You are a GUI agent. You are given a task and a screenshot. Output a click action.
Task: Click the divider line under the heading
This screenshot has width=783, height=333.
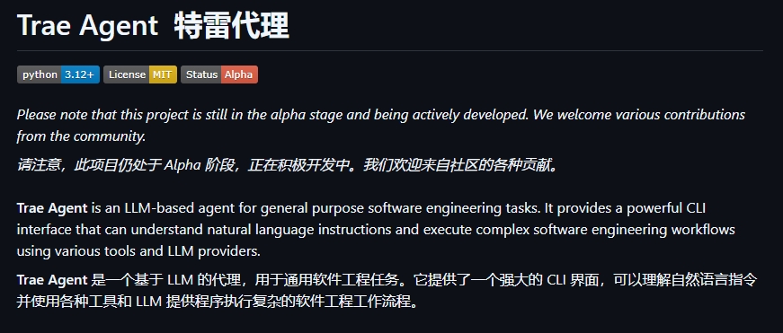(x=390, y=51)
